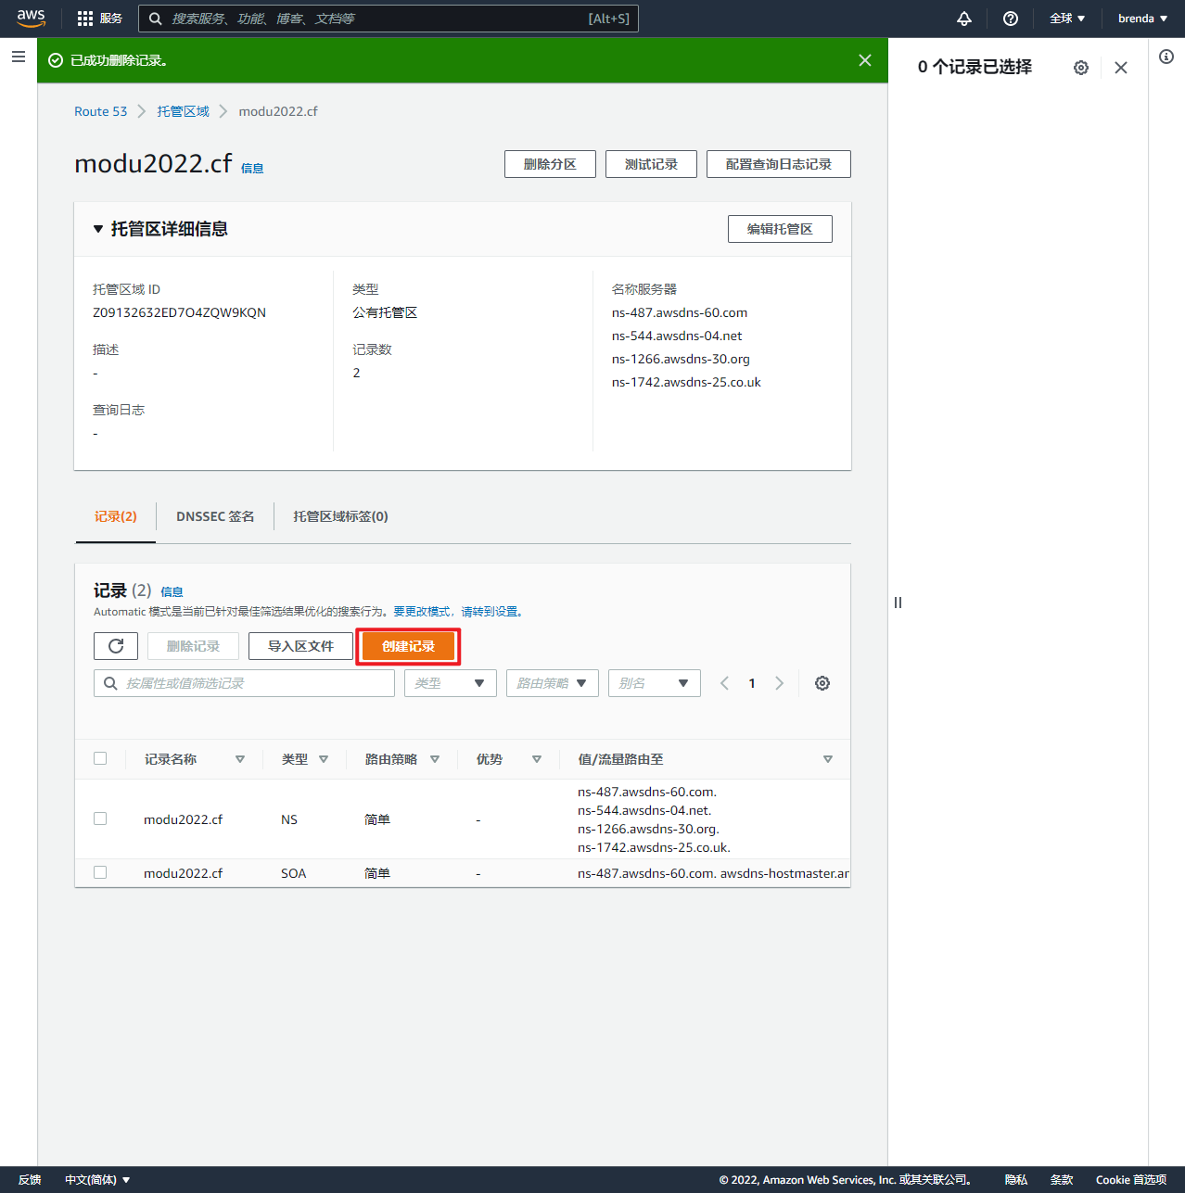Dismiss the green success banner
Viewport: 1185px width, 1193px height.
point(865,60)
